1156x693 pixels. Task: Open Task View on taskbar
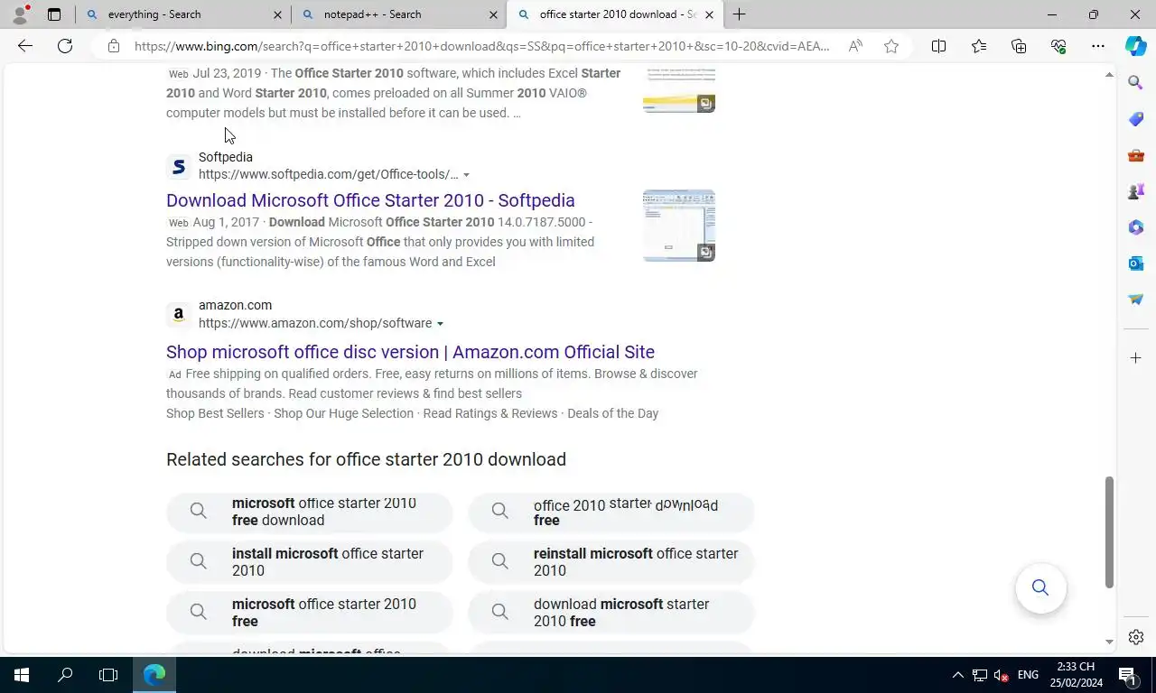108,675
